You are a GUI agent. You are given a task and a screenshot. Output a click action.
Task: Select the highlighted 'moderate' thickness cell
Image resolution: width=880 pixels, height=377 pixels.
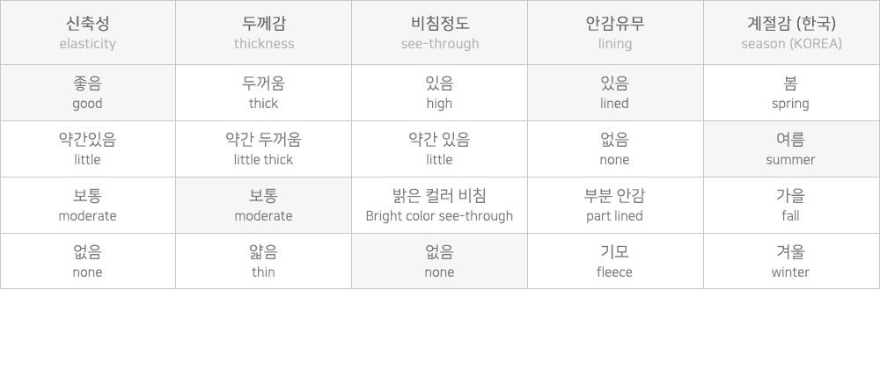[x=263, y=206]
